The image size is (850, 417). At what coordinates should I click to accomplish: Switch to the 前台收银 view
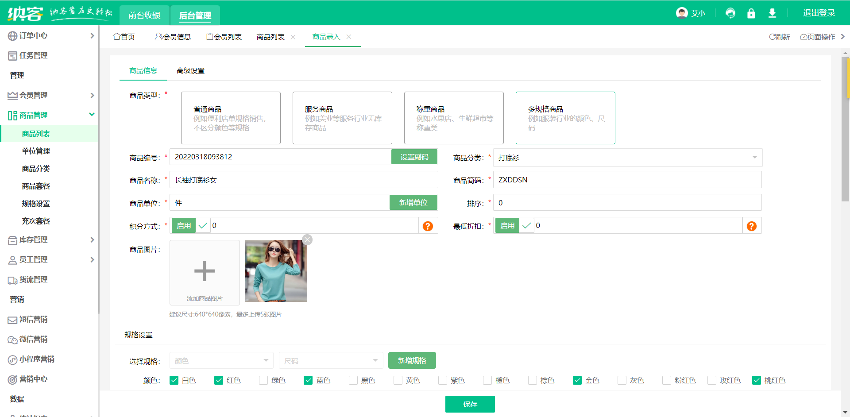(x=144, y=15)
